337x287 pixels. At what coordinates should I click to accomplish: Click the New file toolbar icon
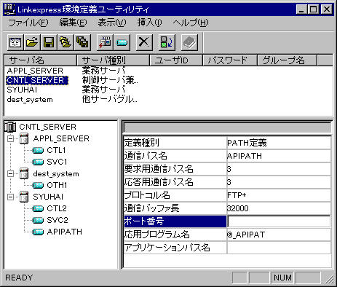(x=15, y=42)
